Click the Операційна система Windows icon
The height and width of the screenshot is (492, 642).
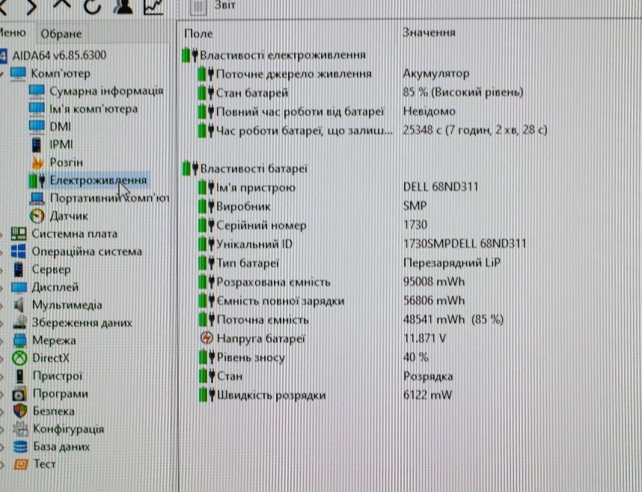point(19,252)
